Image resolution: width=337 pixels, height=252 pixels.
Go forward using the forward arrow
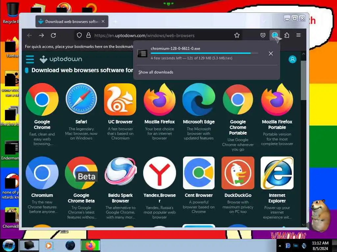41,35
